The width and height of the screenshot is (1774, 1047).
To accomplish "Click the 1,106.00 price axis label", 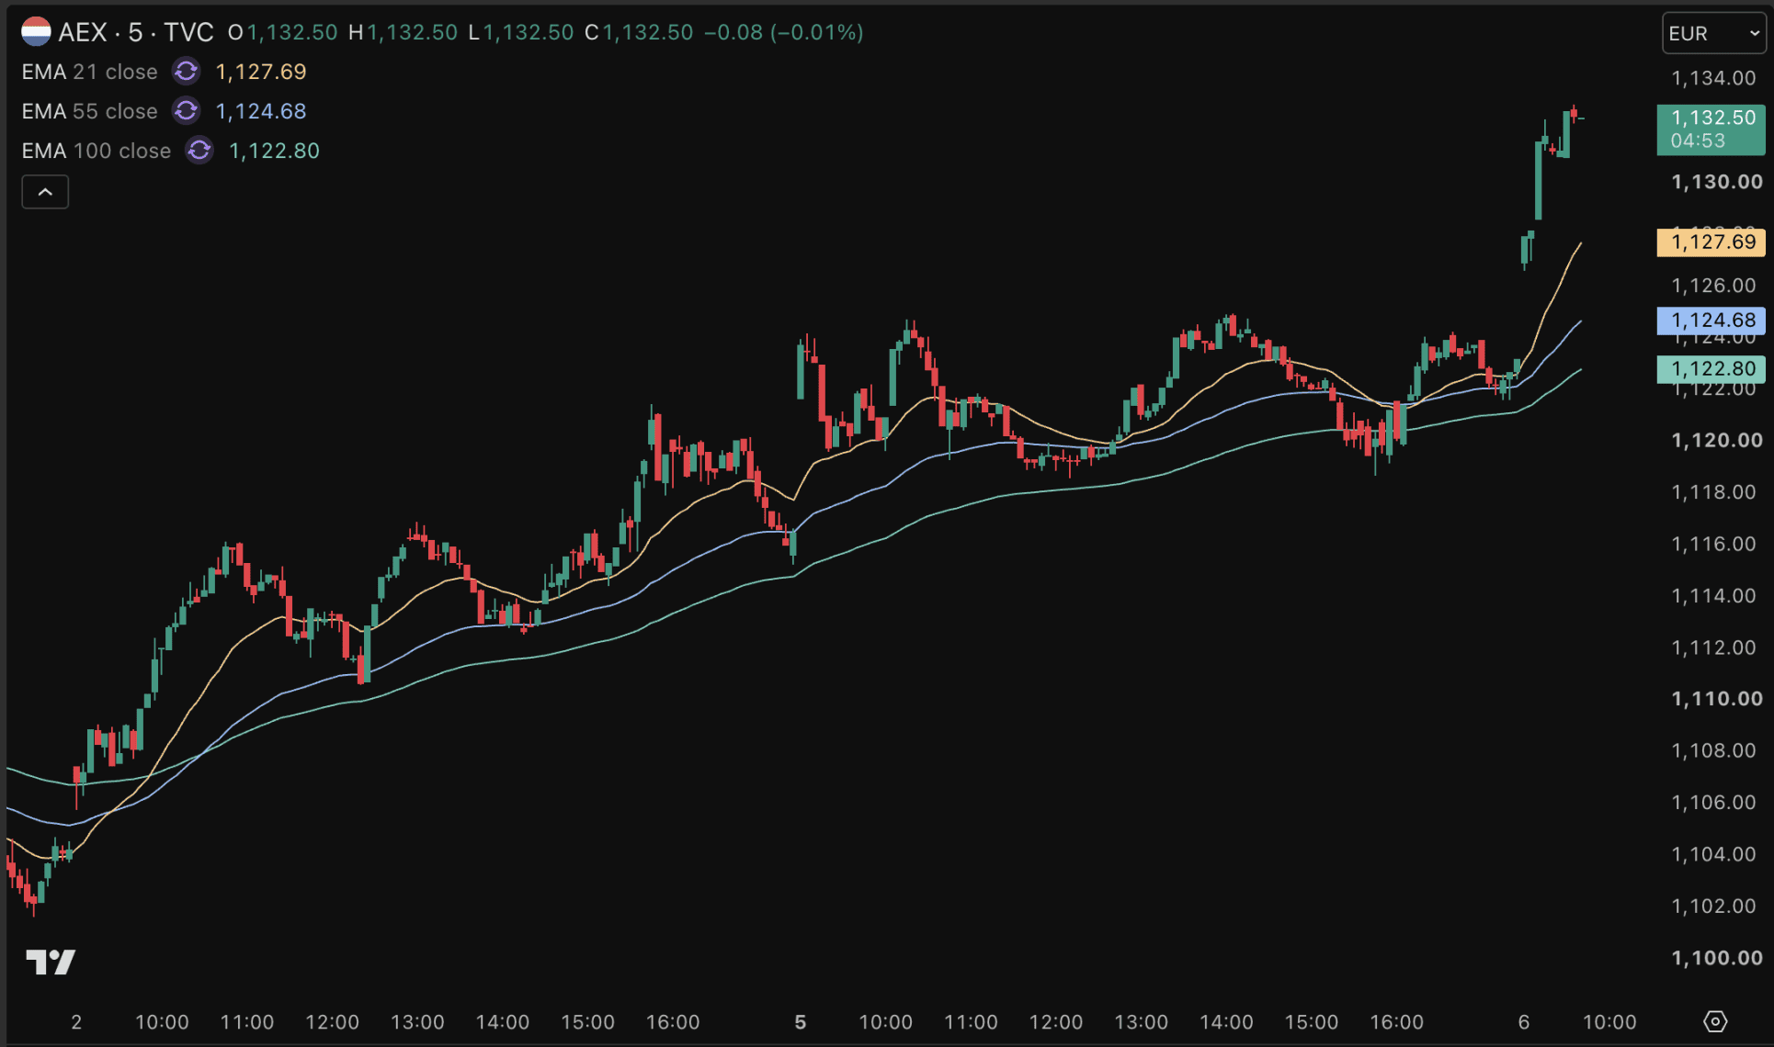I will [x=1713, y=803].
